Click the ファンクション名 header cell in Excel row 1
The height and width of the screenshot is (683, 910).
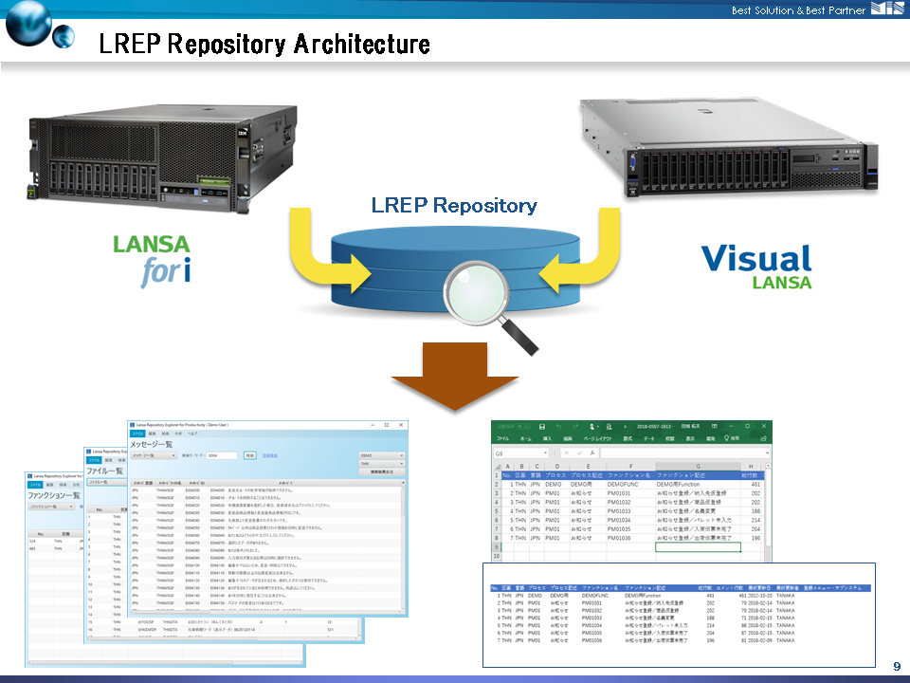pos(631,475)
